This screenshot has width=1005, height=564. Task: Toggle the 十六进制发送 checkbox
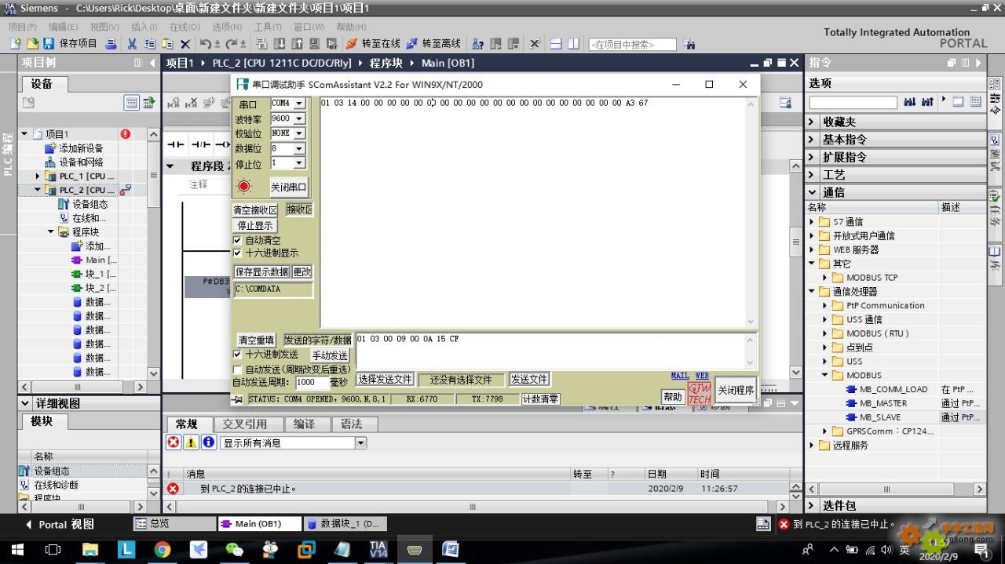(x=238, y=355)
